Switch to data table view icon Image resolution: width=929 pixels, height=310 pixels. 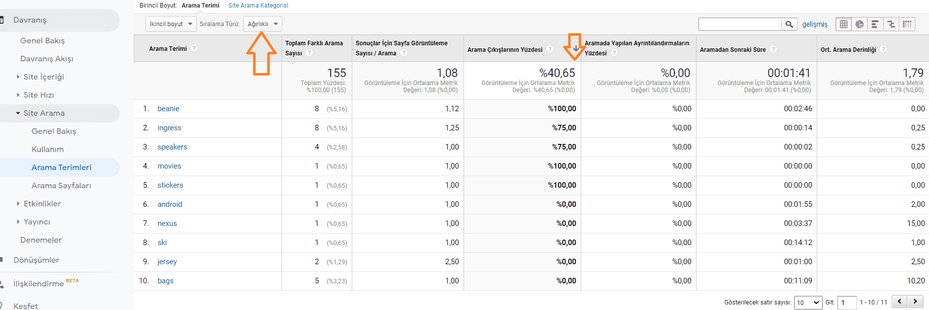844,24
